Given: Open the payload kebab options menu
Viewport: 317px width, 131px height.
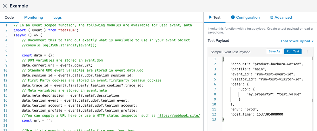Looking at the screenshot, I should tap(307, 52).
